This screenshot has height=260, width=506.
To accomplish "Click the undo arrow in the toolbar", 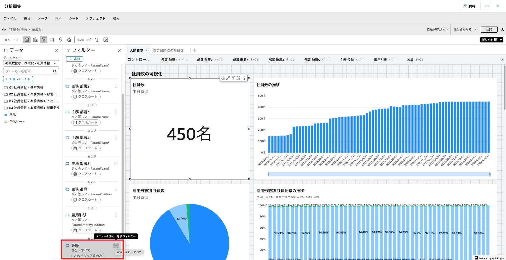I will click(7, 40).
